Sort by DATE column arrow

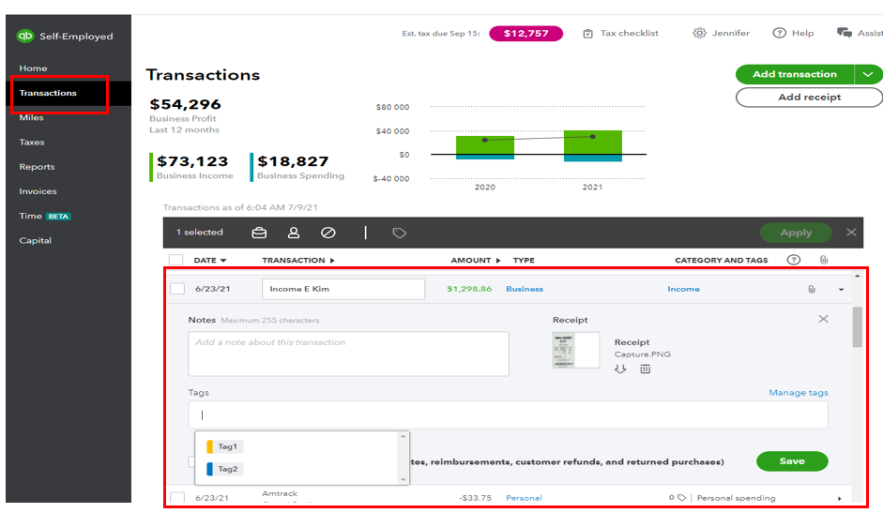coord(223,260)
